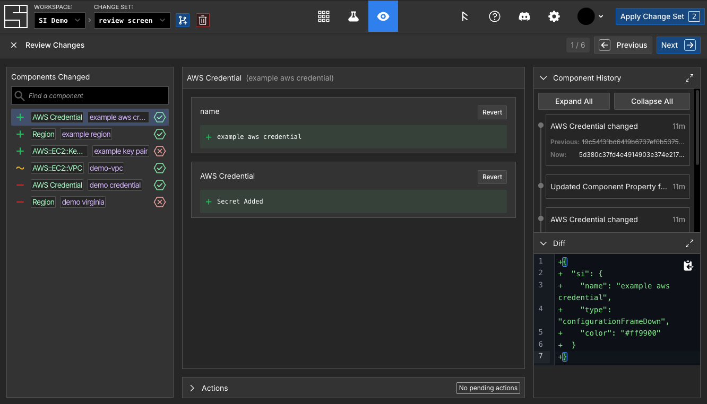Click the Apply Change Set button
The height and width of the screenshot is (404, 707).
658,16
